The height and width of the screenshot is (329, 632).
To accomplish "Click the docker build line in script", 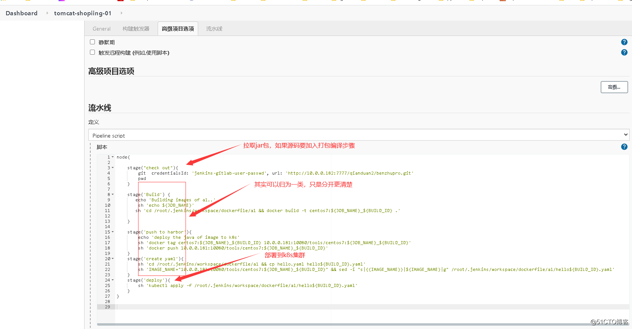I will pyautogui.click(x=268, y=211).
